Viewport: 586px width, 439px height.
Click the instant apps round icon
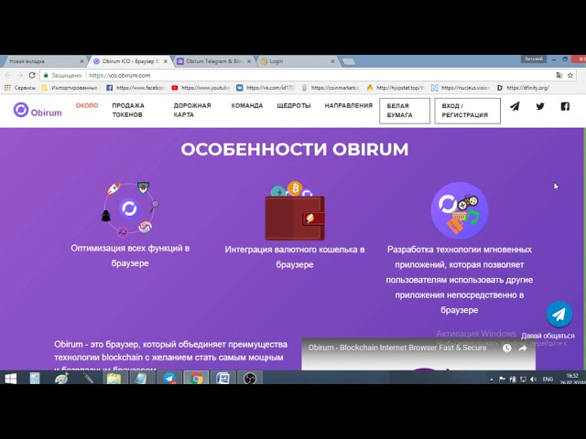click(460, 210)
